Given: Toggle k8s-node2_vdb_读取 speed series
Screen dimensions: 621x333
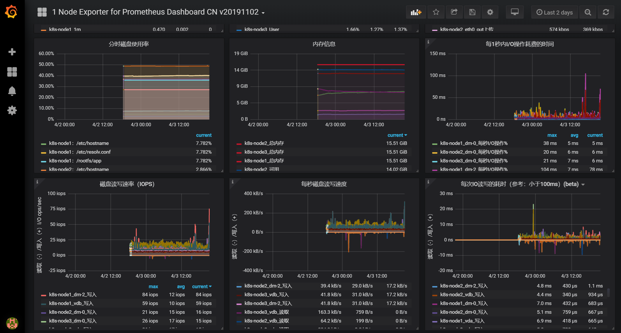Looking at the screenshot, I should [267, 321].
